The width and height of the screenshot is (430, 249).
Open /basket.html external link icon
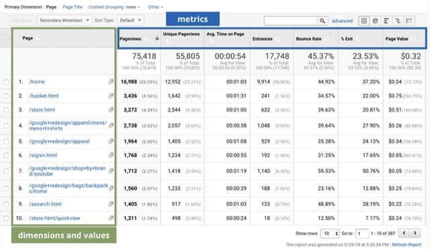(x=111, y=96)
